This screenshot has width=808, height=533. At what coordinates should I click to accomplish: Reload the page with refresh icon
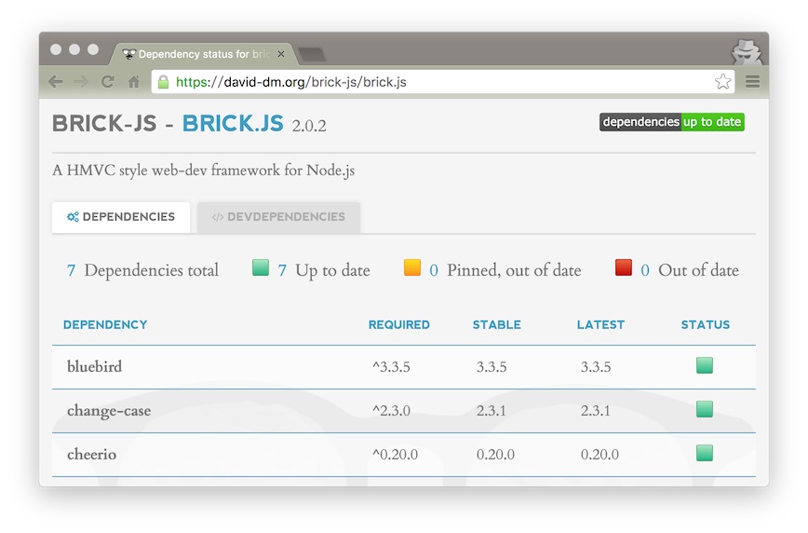click(x=107, y=82)
